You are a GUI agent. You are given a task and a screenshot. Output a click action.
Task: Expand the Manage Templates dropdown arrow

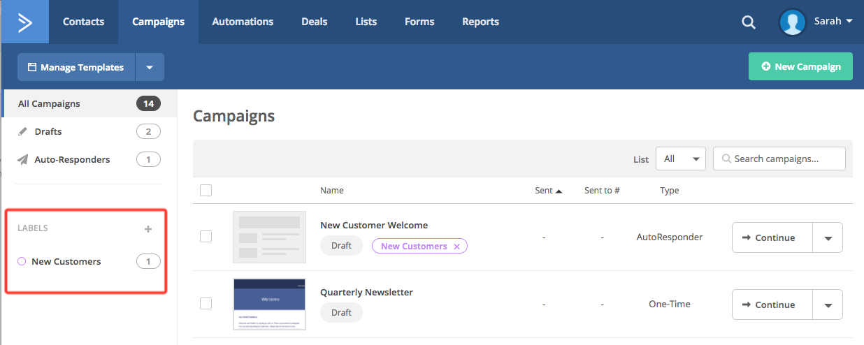click(x=150, y=68)
